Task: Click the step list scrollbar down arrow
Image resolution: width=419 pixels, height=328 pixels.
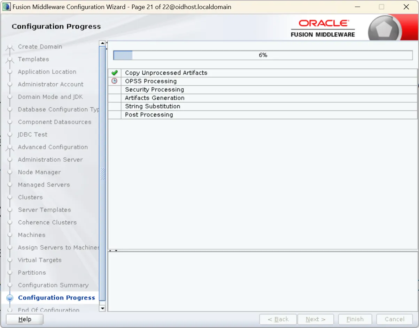Action: [102, 308]
